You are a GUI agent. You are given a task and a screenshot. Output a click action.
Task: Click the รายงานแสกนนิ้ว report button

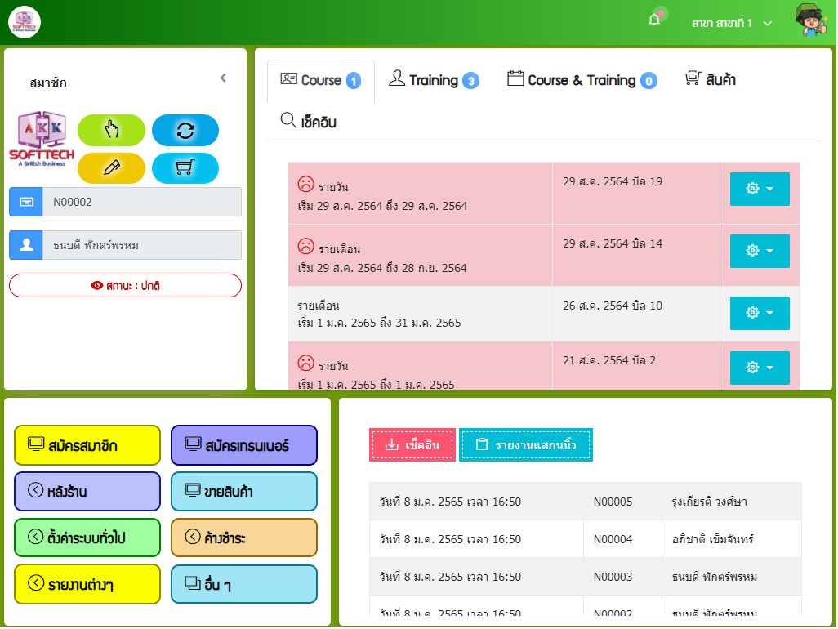pos(525,445)
